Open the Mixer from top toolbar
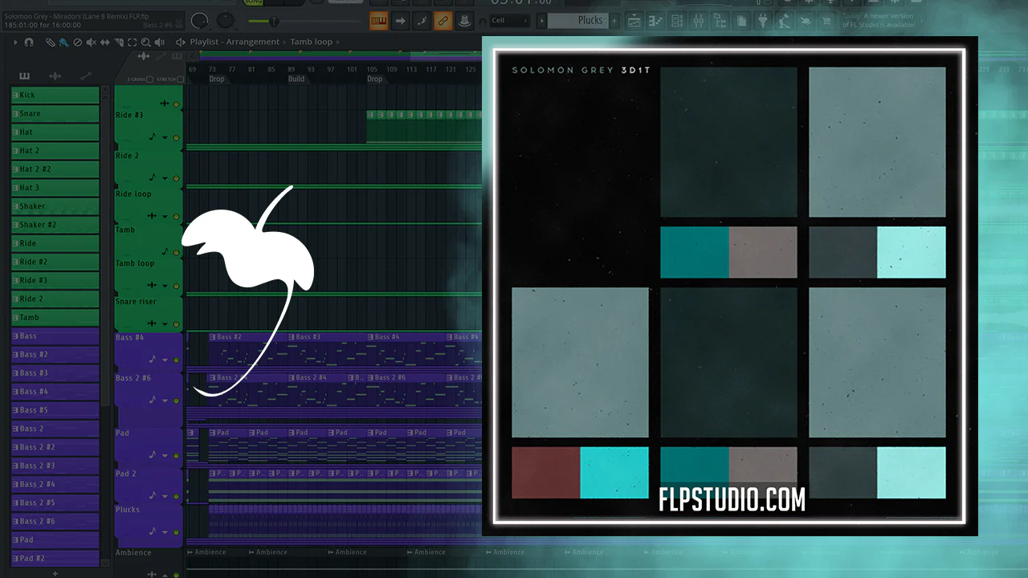 click(700, 21)
